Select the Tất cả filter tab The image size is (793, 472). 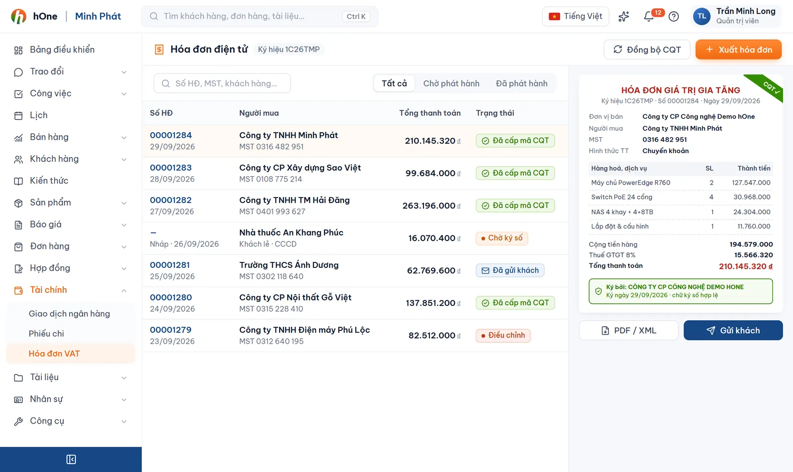395,83
